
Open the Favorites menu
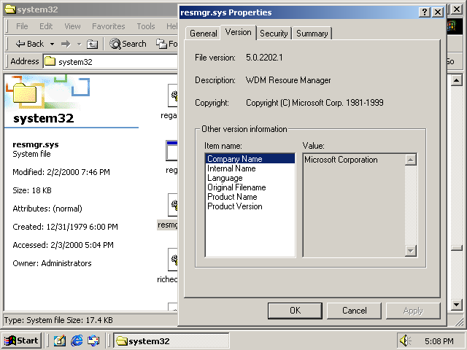click(109, 26)
